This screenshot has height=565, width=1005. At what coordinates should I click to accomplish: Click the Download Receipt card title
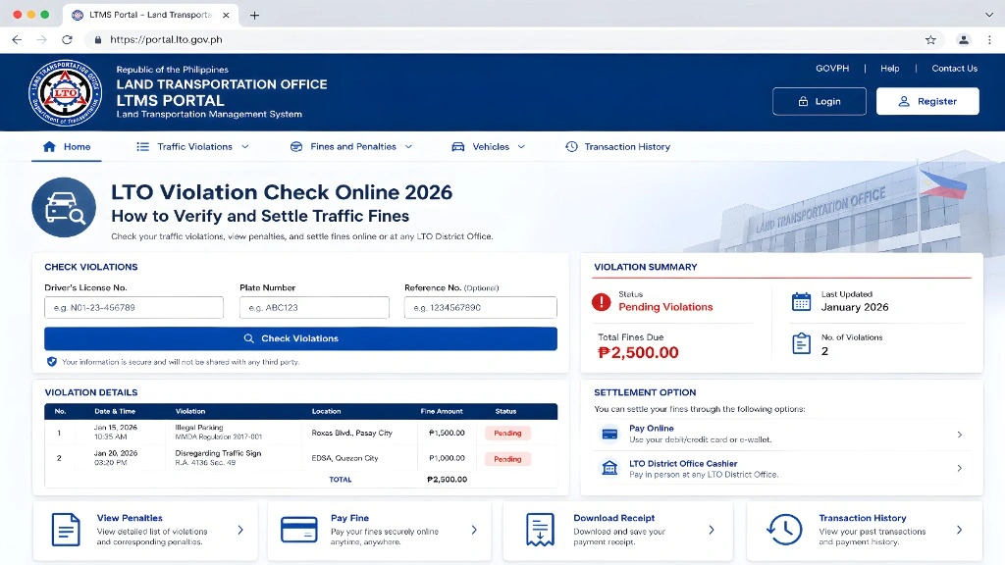pos(614,518)
